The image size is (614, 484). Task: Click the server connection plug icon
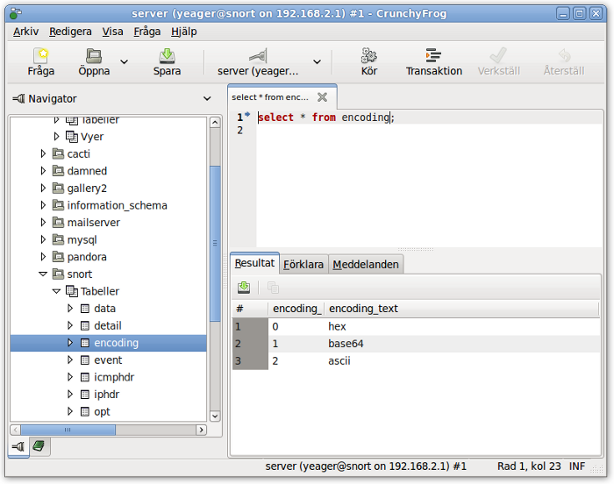pos(258,56)
